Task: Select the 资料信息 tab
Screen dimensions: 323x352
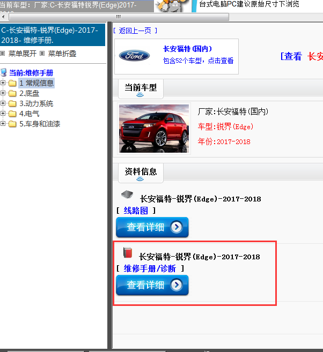Action: pyautogui.click(x=141, y=173)
